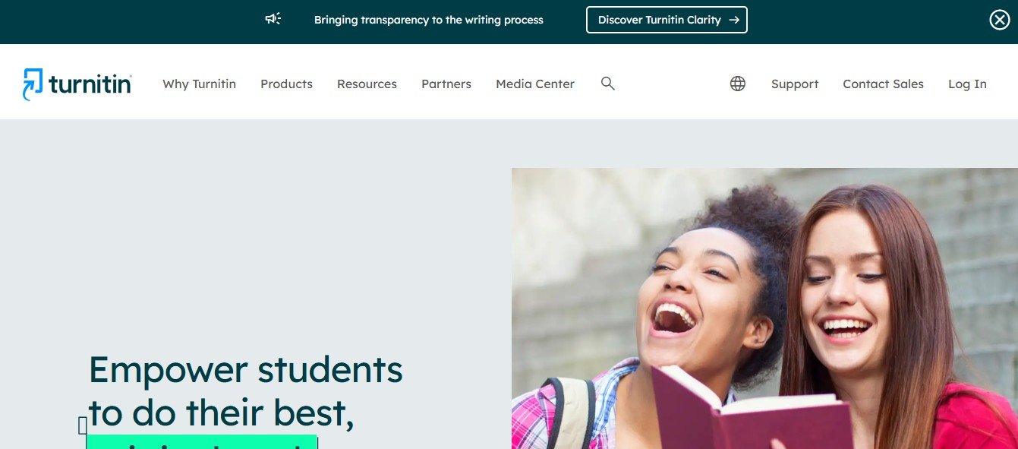This screenshot has height=449, width=1018.
Task: Expand the Resources menu
Action: tap(367, 84)
